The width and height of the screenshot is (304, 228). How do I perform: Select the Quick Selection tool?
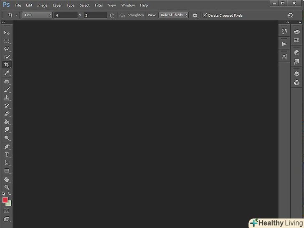[x=7, y=57]
